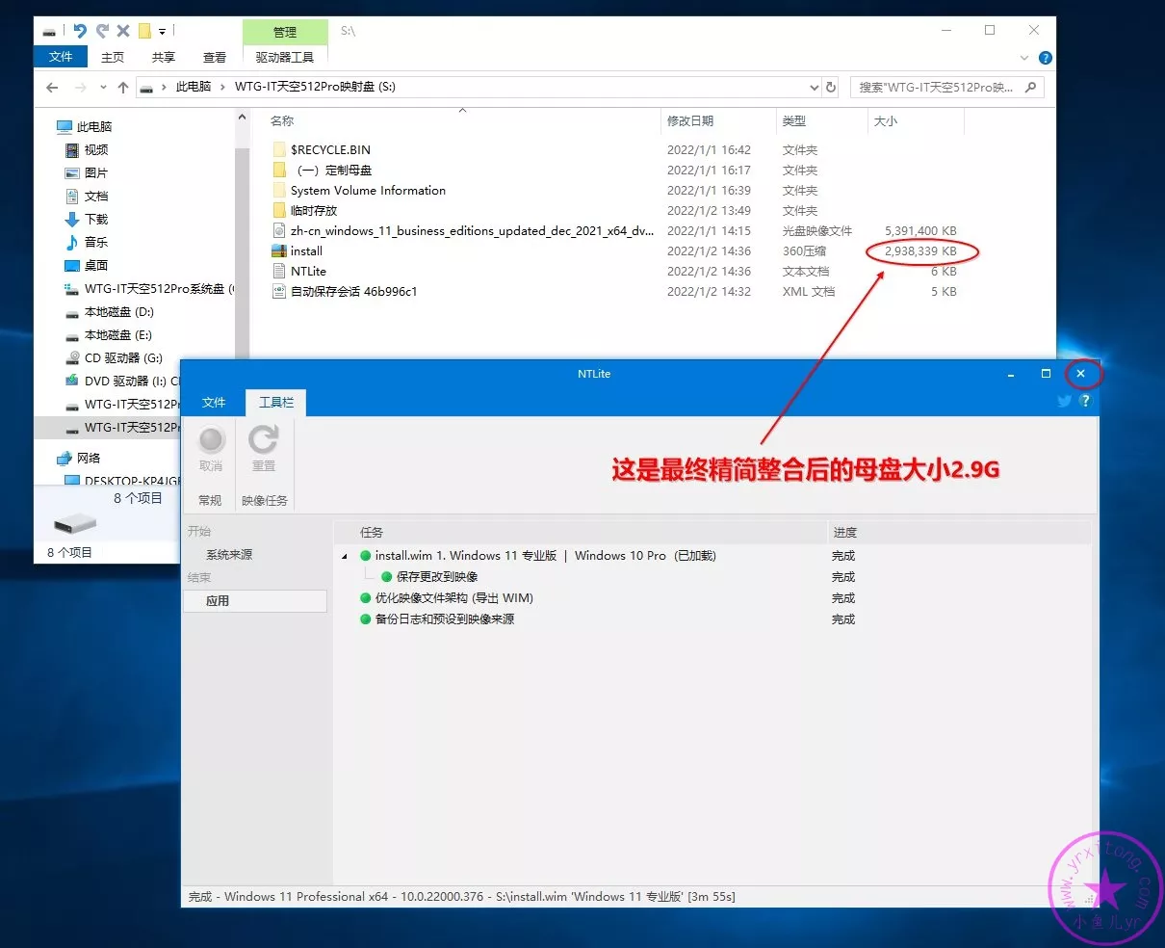Collapse the install.wim task tree node

[x=345, y=556]
